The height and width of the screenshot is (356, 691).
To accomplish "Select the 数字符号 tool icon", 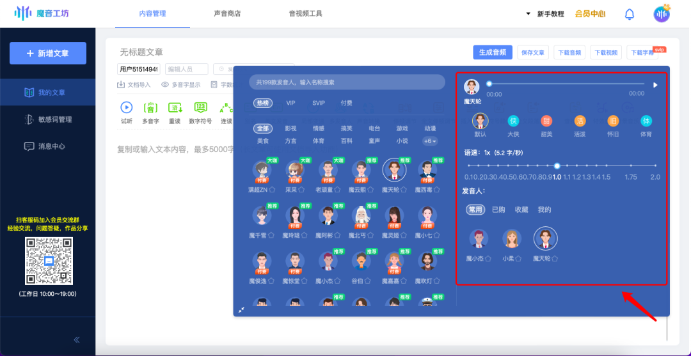I will pos(200,107).
